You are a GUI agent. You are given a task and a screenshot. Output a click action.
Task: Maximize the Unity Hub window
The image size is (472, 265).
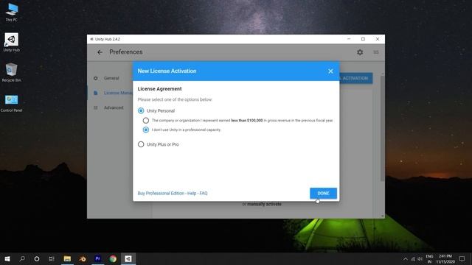click(363, 39)
